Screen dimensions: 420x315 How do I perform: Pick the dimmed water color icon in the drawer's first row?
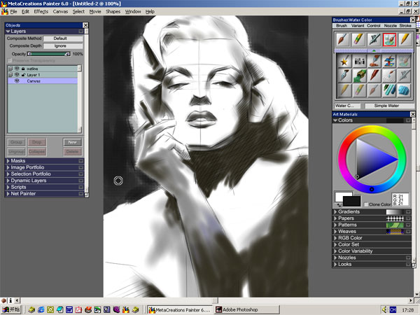click(404, 62)
